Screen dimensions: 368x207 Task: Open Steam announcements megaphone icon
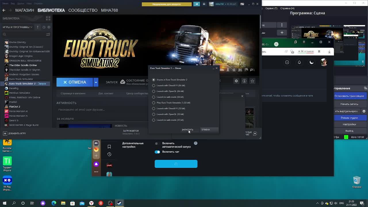(x=197, y=4)
